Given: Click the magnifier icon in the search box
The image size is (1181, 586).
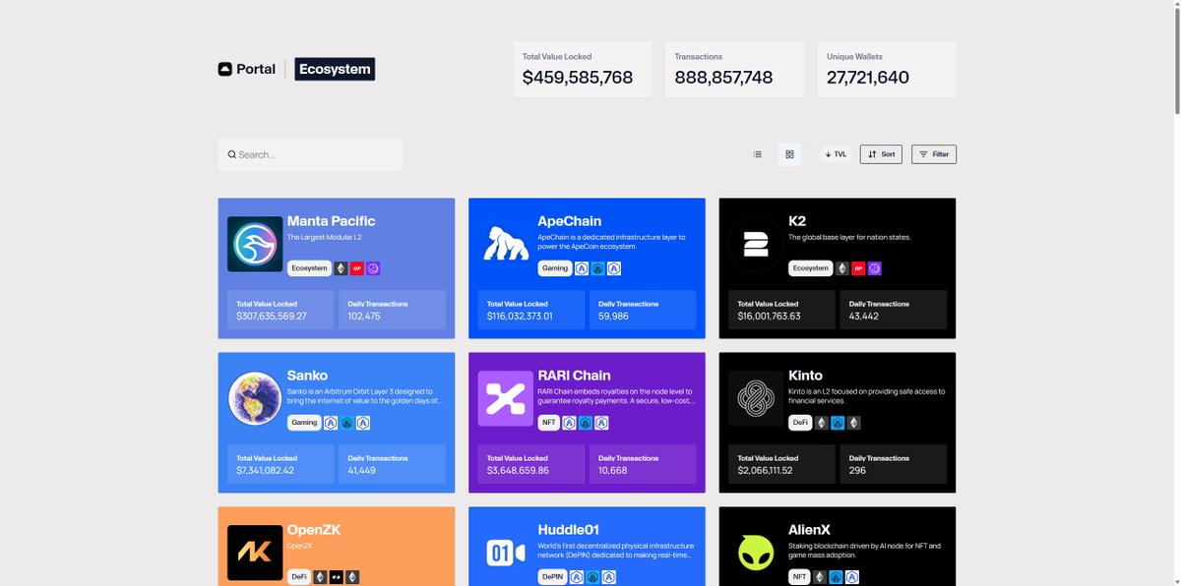Looking at the screenshot, I should click(232, 154).
